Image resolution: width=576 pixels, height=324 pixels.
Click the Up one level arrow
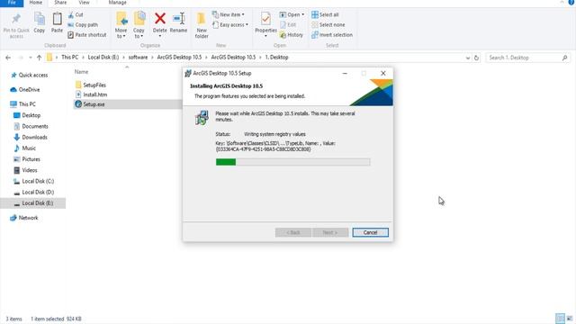point(39,58)
